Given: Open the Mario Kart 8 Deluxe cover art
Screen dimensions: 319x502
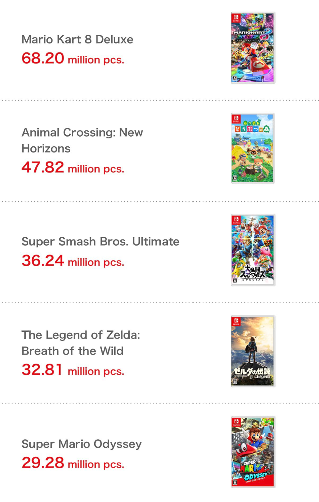Looking at the screenshot, I should coord(253,48).
